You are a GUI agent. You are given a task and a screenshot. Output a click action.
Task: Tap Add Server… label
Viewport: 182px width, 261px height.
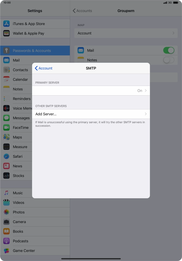(x=46, y=114)
